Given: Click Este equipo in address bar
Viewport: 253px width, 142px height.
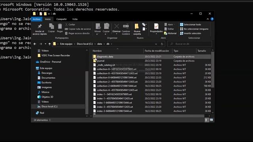Looking at the screenshot, I should [x=66, y=44].
